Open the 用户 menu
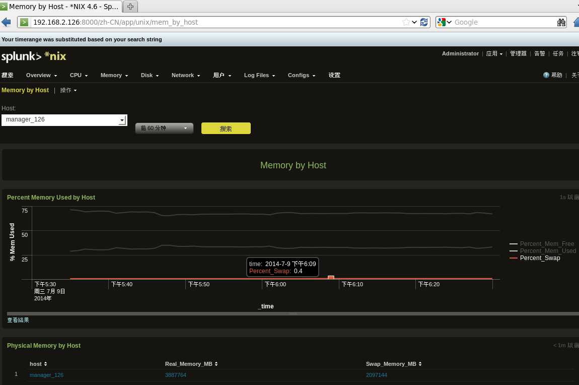The width and height of the screenshot is (579, 385). (222, 75)
